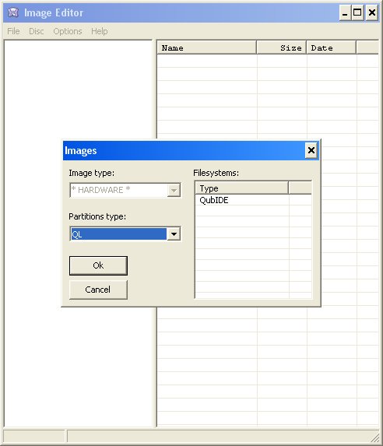The width and height of the screenshot is (383, 446).
Task: Confirm the dialog with Ok button
Action: pos(98,265)
